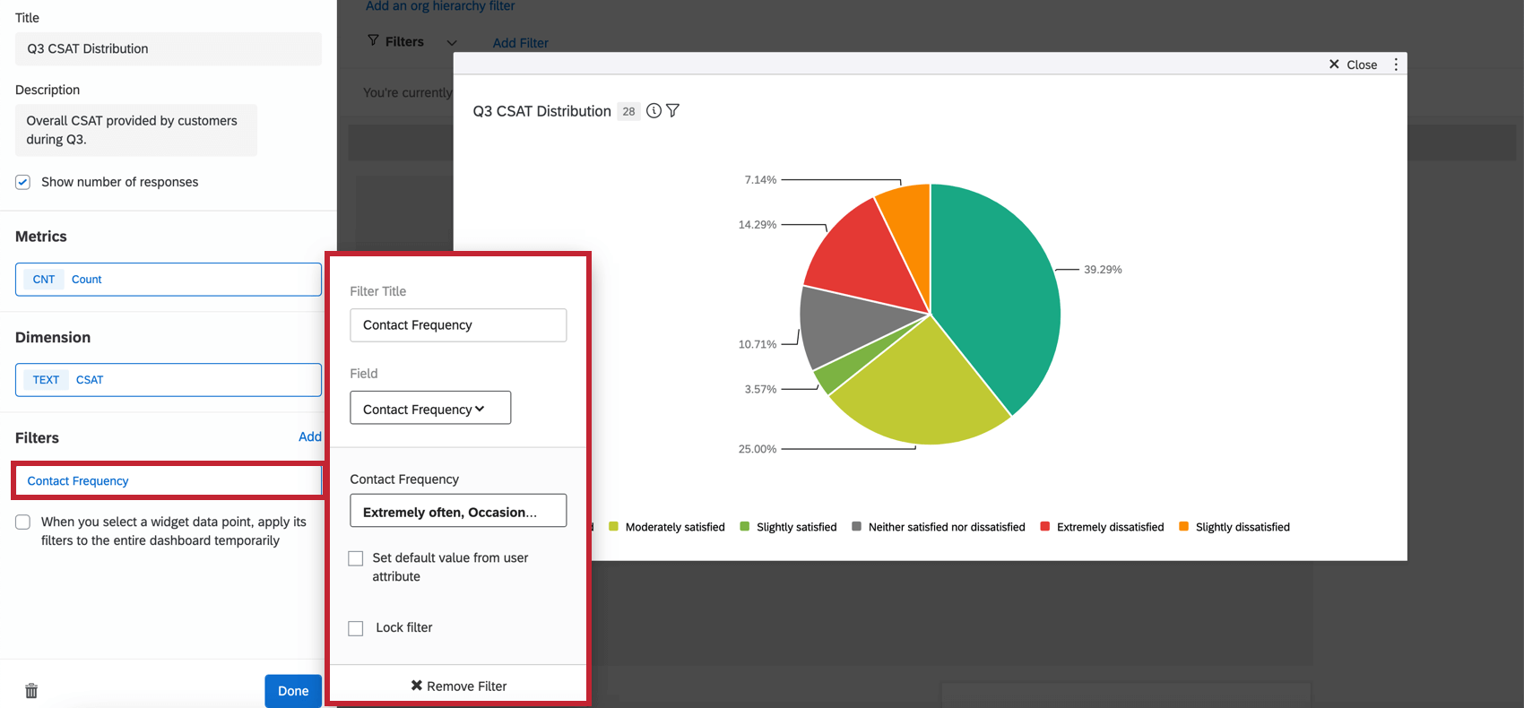Click the Description text area
Screen dimensions: 1524x708
pos(136,130)
